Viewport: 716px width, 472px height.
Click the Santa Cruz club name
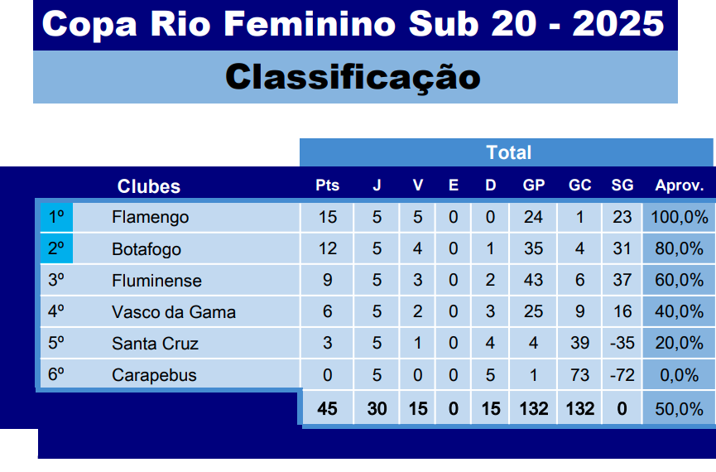(x=155, y=344)
